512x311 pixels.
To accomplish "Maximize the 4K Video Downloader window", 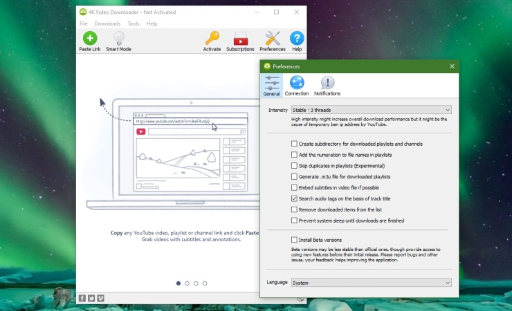I will 276,12.
